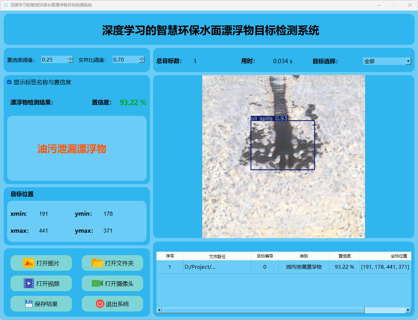
Task: Click the film icon on 打开视频 button
Action: 29,283
